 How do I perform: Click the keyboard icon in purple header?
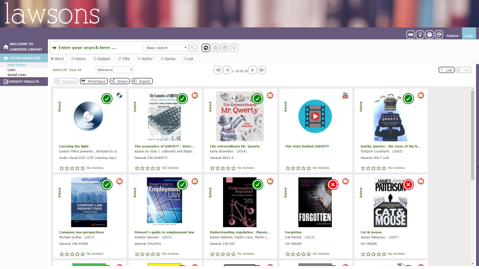click(411, 35)
